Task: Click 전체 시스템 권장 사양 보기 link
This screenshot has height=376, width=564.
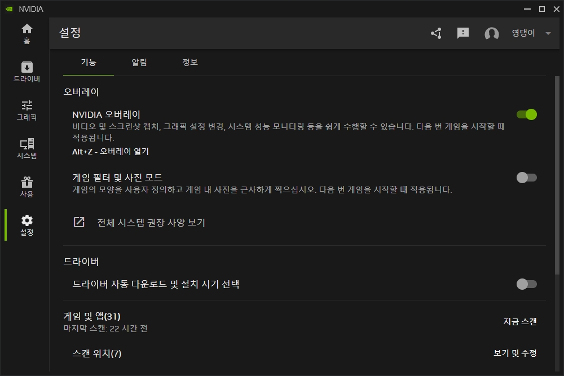Action: 151,223
